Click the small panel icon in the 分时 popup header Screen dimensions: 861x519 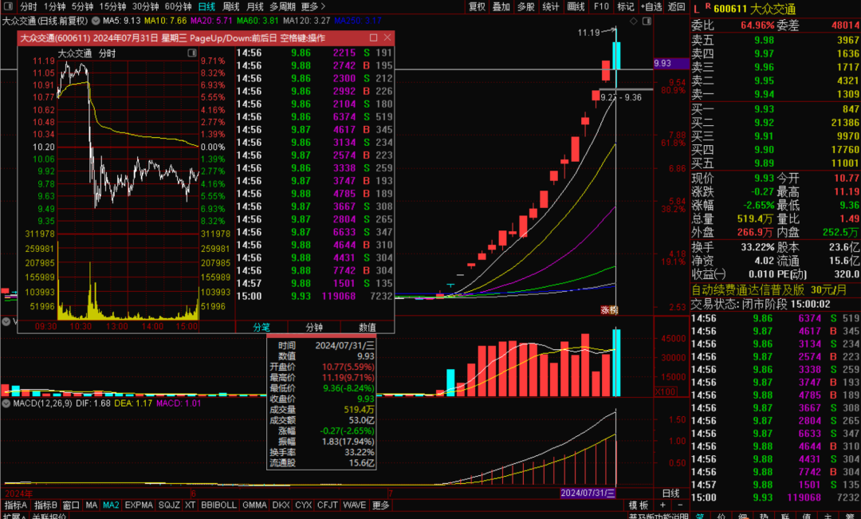[192, 53]
